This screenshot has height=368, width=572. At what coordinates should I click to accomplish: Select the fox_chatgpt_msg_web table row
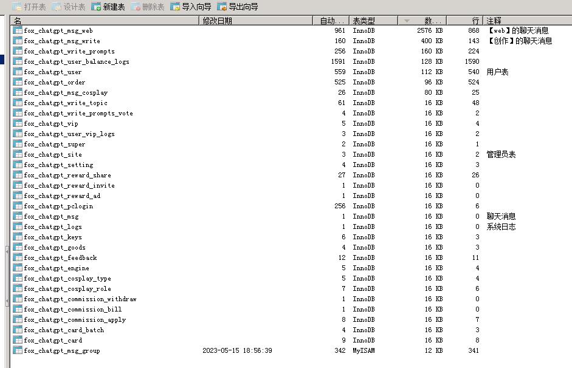click(x=58, y=30)
